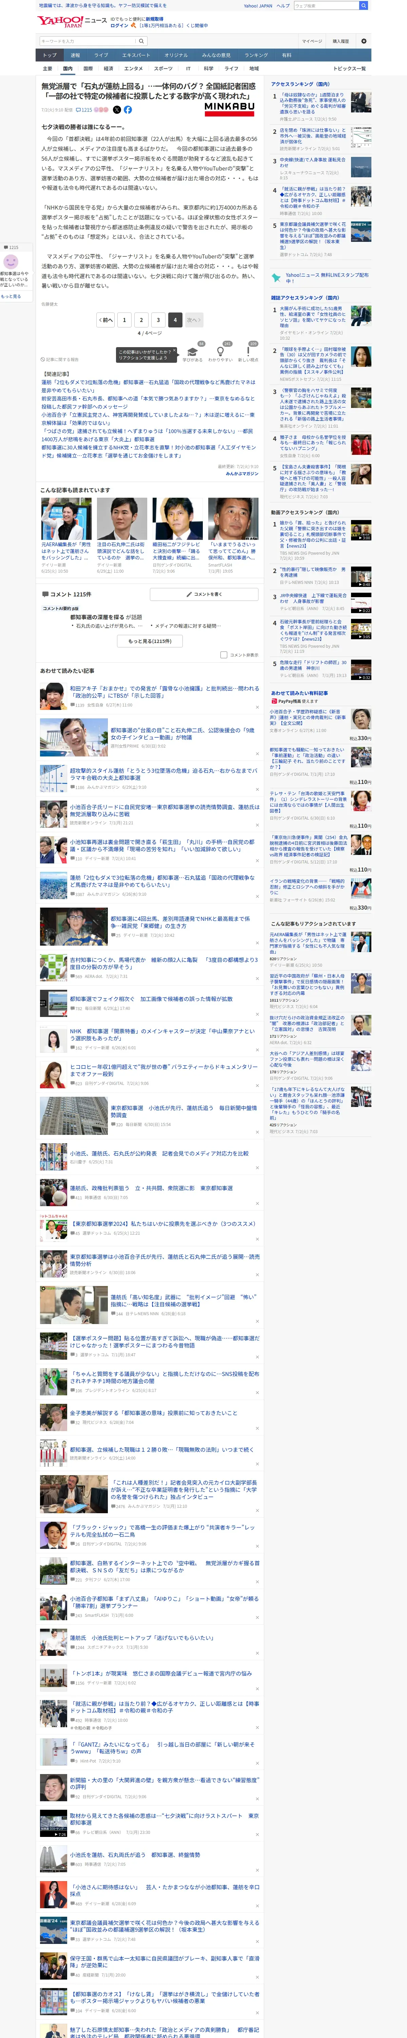Open トピックス一覧 link
The width and height of the screenshot is (407, 2038).
click(x=349, y=69)
